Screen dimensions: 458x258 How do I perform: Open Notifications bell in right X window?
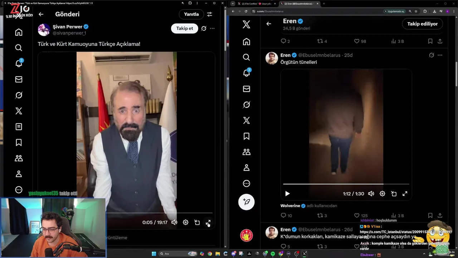coord(247,73)
